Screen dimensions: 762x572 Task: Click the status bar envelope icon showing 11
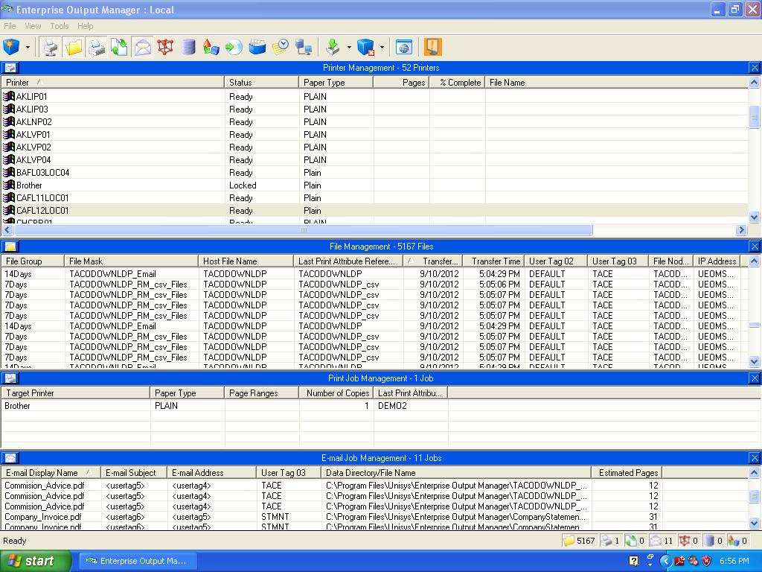(656, 541)
